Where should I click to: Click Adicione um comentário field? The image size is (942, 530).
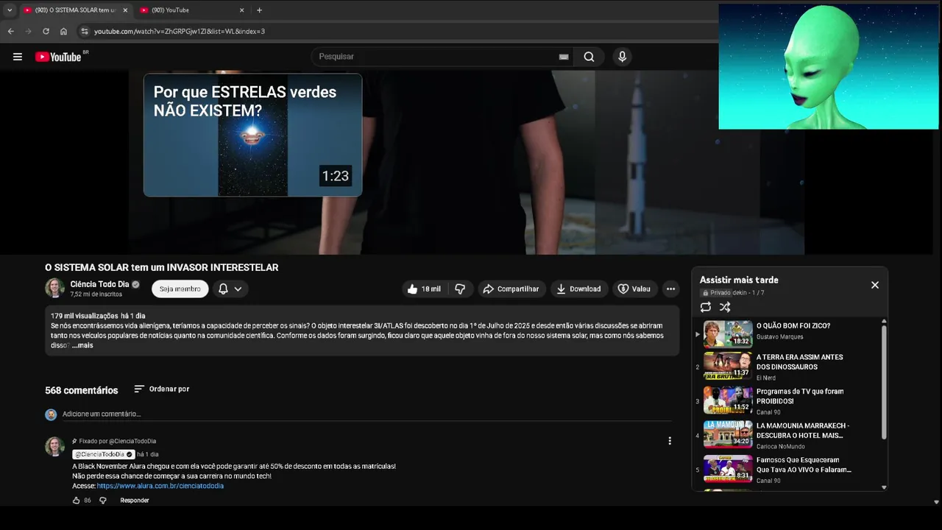point(366,414)
